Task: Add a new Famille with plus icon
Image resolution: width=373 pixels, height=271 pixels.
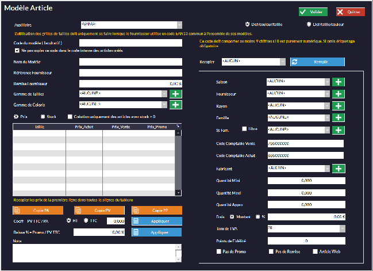Action: [339, 117]
